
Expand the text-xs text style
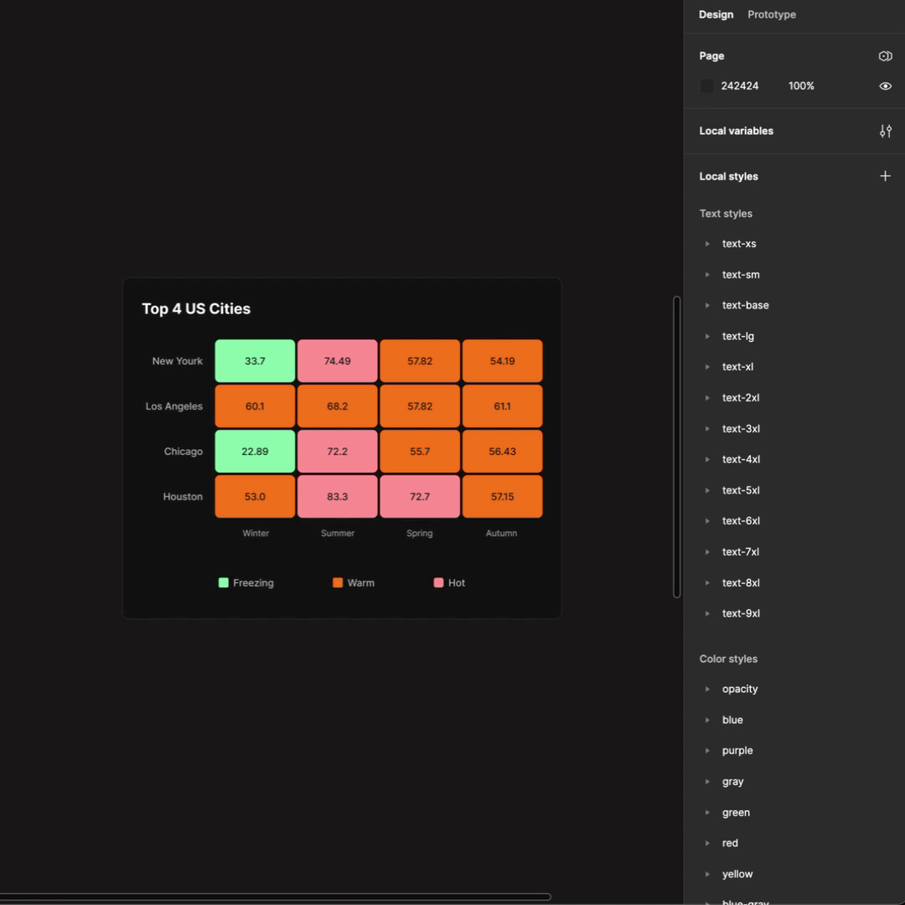click(708, 244)
